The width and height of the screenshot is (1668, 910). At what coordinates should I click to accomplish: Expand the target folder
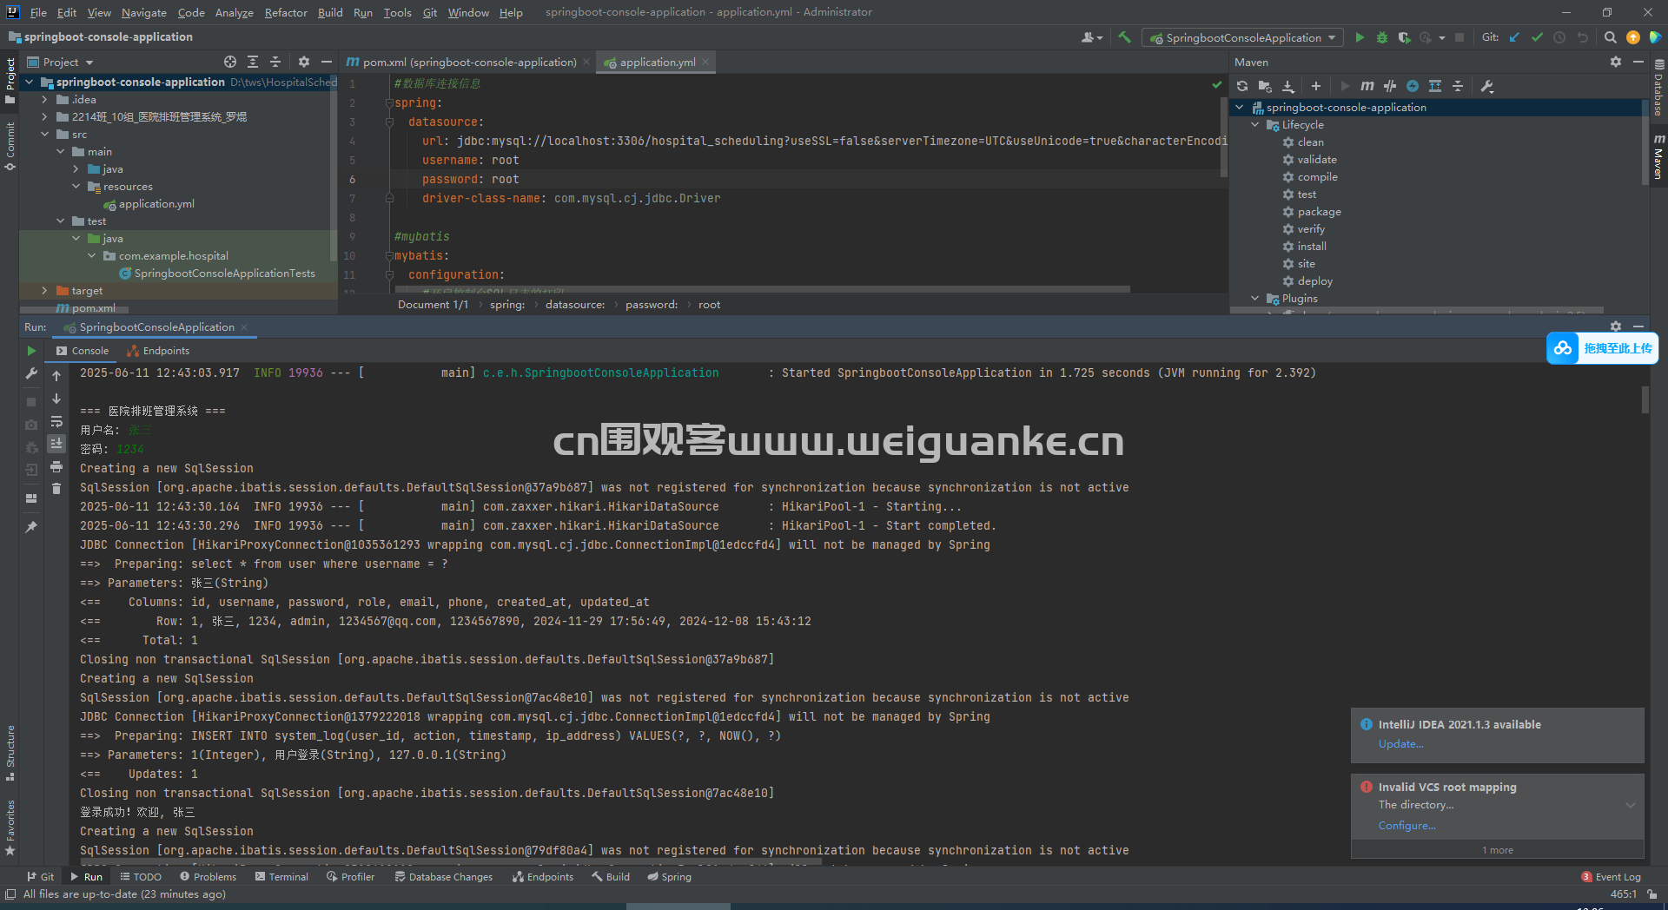(x=44, y=291)
